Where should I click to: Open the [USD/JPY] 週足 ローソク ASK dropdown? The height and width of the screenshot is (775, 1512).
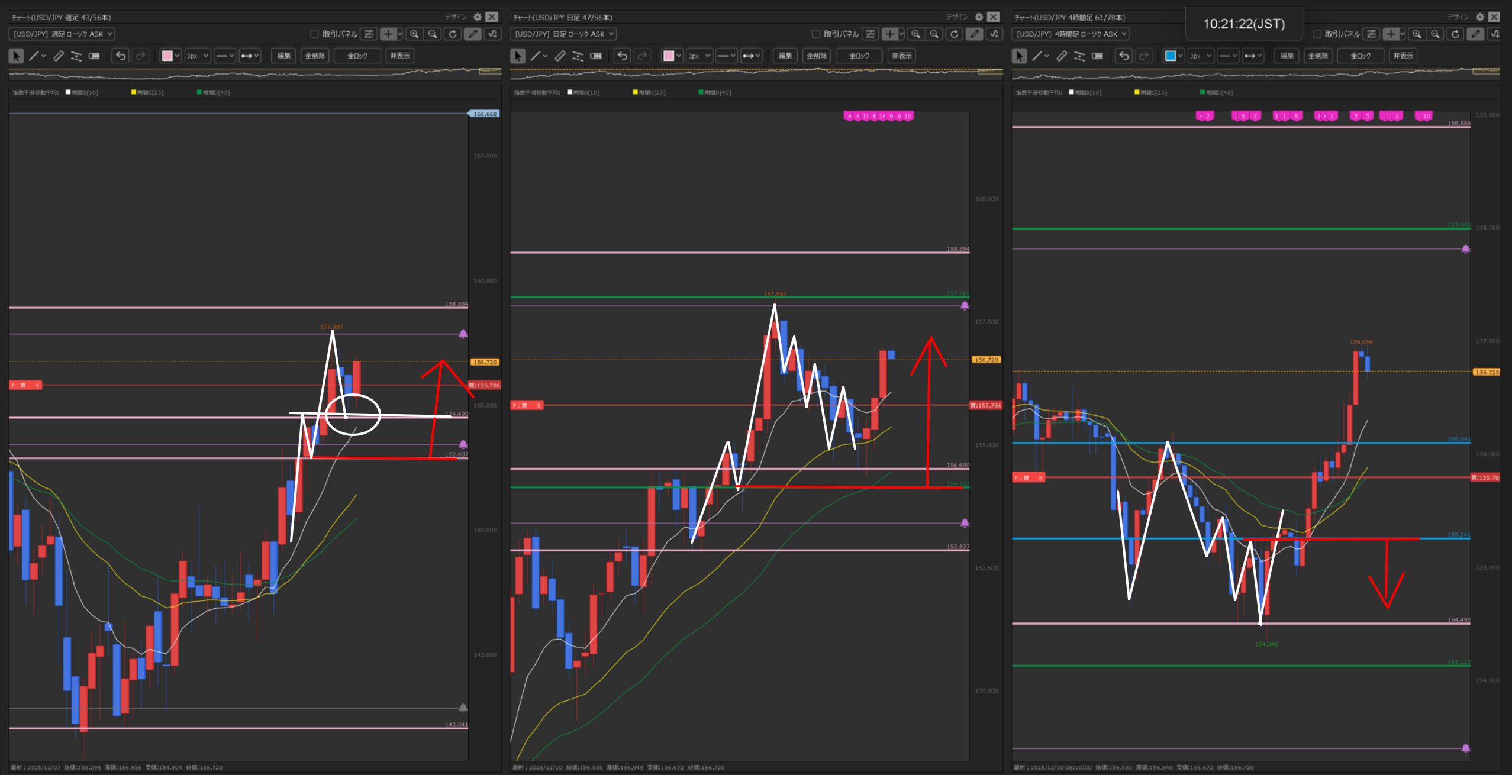[x=62, y=34]
